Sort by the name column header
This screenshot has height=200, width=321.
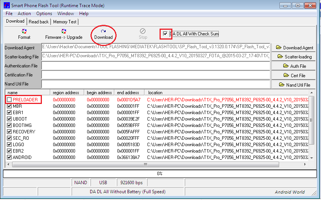pyautogui.click(x=28, y=92)
